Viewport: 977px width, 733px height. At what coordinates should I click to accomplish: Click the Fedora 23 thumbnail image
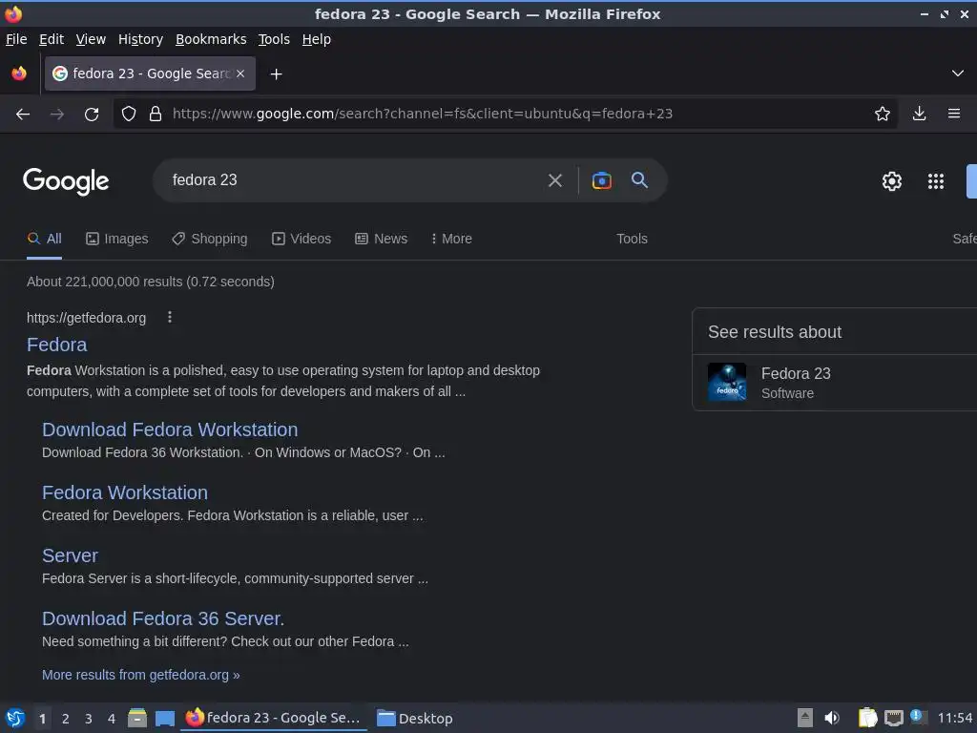pos(726,382)
